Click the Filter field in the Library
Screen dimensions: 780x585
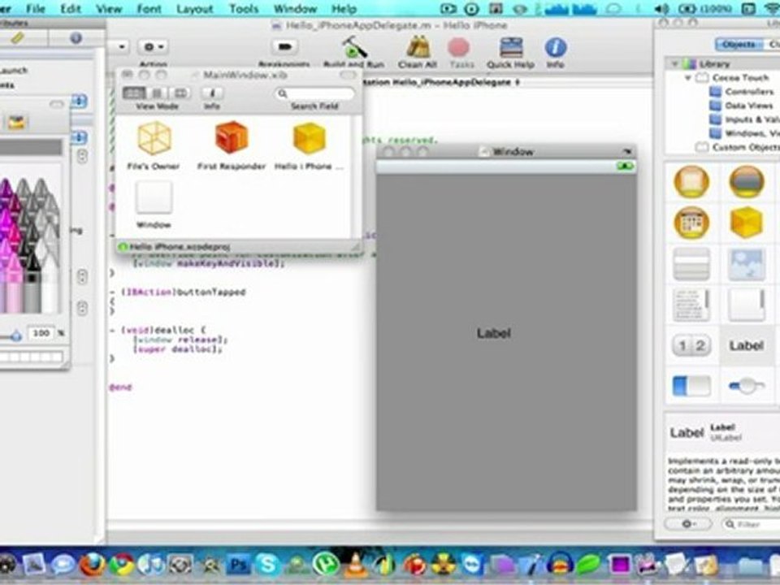pyautogui.click(x=750, y=524)
